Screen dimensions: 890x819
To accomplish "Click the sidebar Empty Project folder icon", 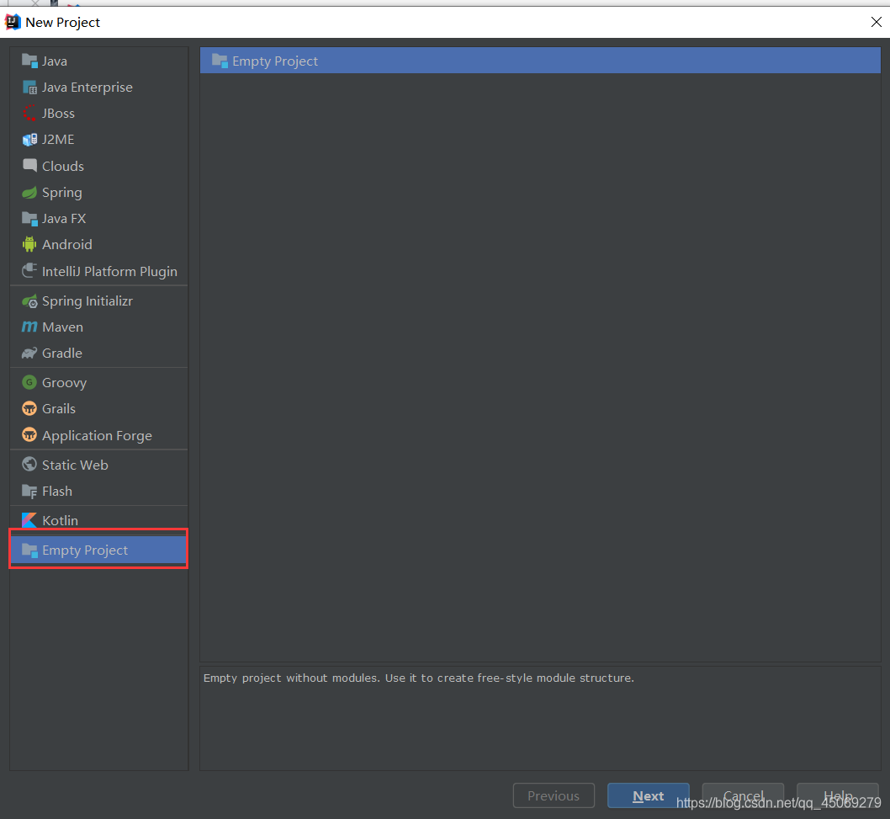I will point(29,550).
